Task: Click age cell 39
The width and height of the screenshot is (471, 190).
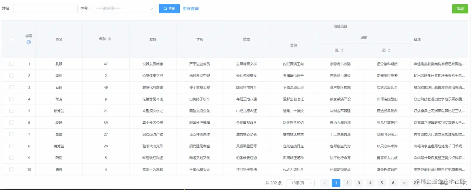Action: [106, 123]
